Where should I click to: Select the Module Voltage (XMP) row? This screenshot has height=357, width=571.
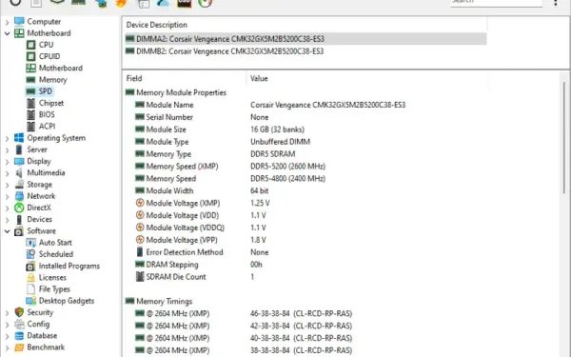(305, 204)
